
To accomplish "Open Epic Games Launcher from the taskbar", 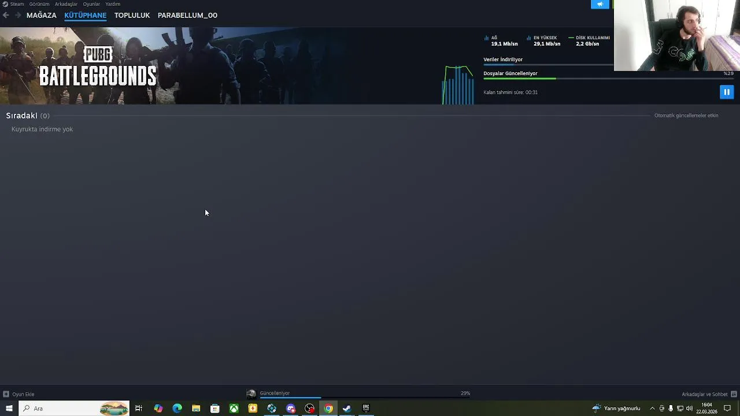I will (x=366, y=408).
